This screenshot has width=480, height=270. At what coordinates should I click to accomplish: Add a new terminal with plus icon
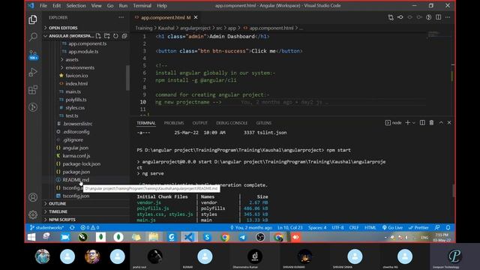(407, 122)
